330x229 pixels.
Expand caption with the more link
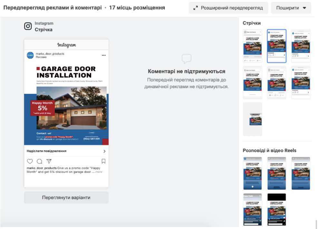click(99, 172)
